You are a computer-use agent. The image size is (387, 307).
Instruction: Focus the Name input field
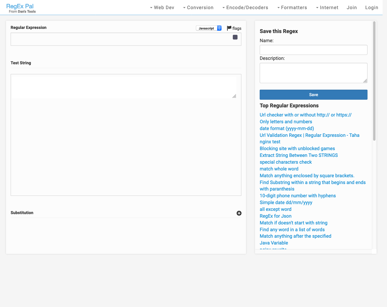click(x=313, y=50)
